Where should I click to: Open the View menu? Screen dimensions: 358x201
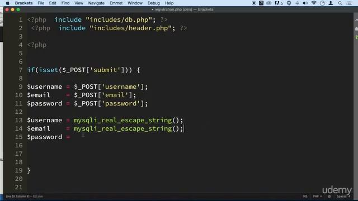[x=79, y=3]
